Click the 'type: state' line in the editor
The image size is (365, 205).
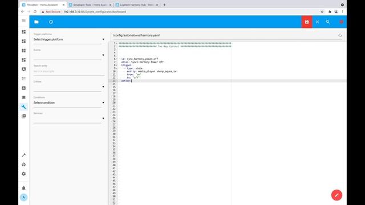click(x=135, y=68)
